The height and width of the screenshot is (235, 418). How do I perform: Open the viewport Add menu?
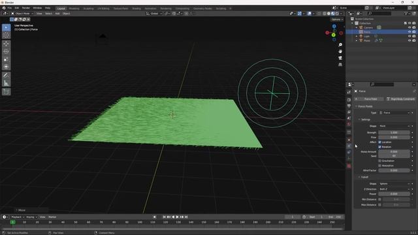click(57, 13)
